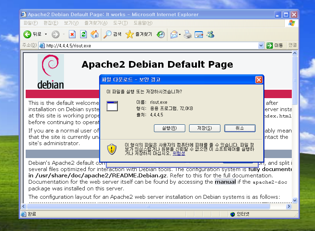The height and width of the screenshot is (231, 315).
Task: Click the page icon in address bar
Action: point(42,46)
